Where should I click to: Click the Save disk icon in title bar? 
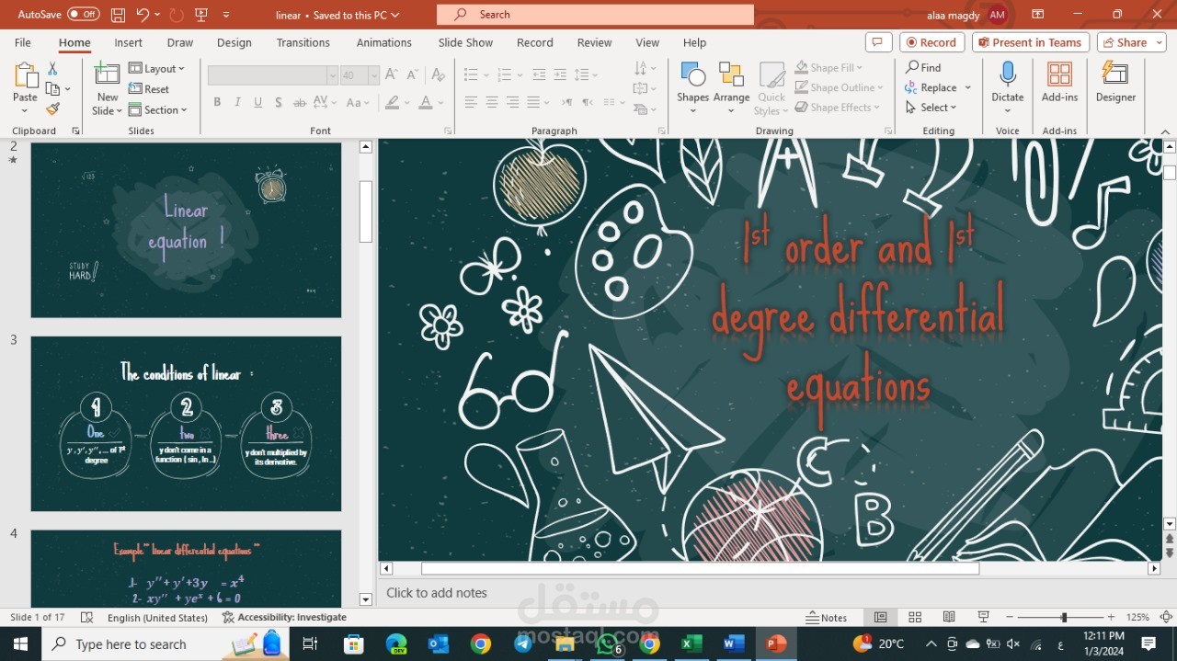tap(118, 15)
